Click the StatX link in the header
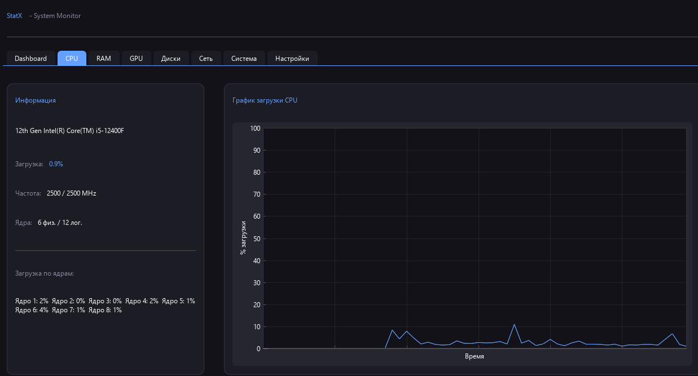This screenshot has height=376, width=698. (x=14, y=15)
